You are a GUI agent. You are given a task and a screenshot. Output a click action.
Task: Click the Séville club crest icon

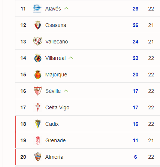tap(38, 91)
